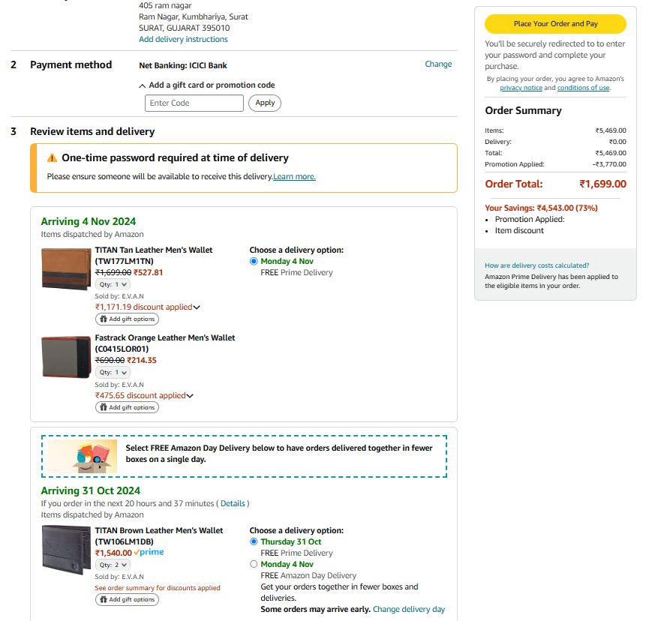The height and width of the screenshot is (621, 652).
Task: Click the Enter Code input field
Action: pos(194,103)
